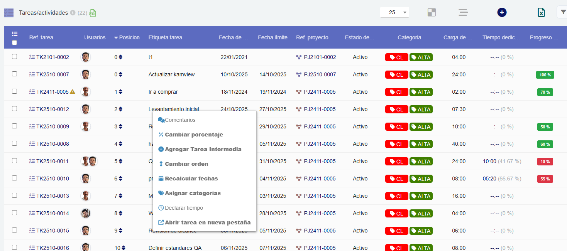Select all rows with the header checkbox
Screen dimensions: 567x251
(x=14, y=43)
